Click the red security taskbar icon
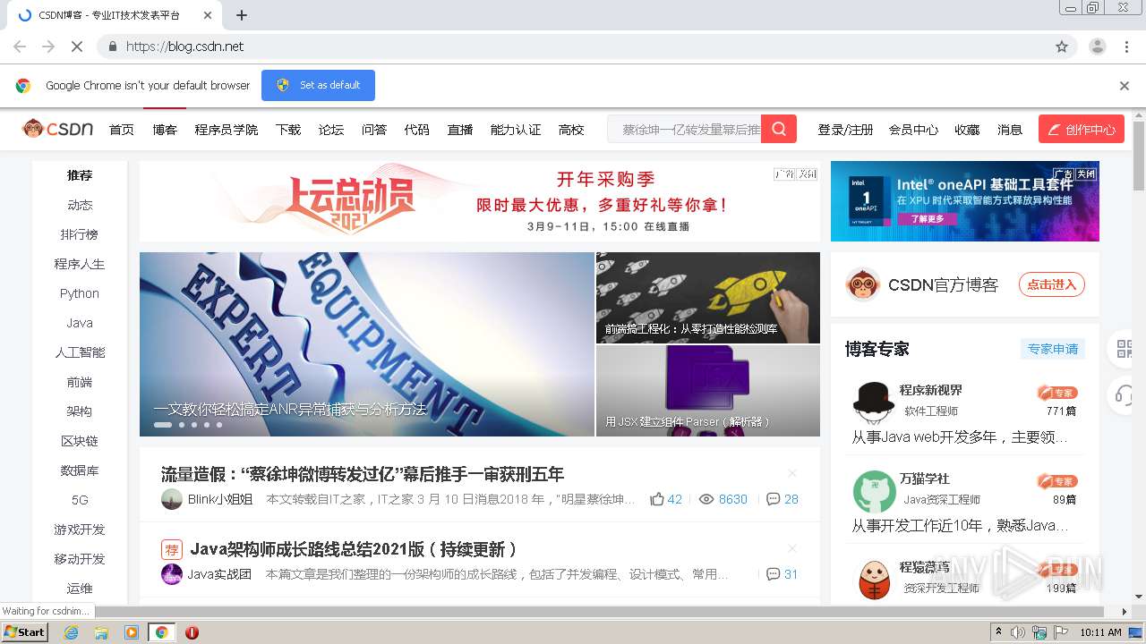The height and width of the screenshot is (644, 1146). pos(192,632)
